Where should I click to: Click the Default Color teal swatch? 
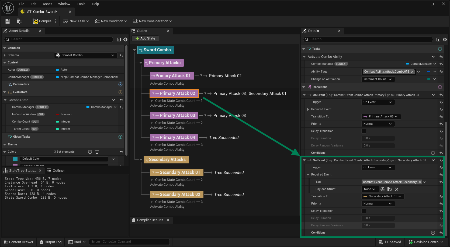click(x=15, y=159)
